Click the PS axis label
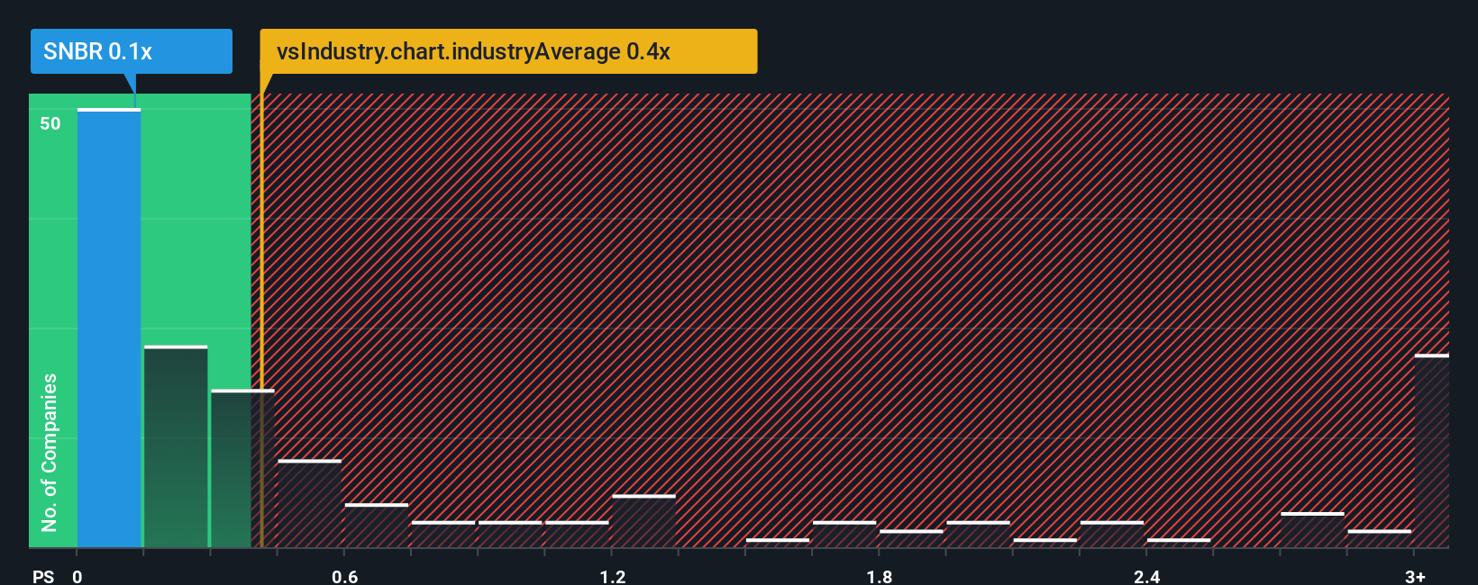The height and width of the screenshot is (585, 1478). [43, 576]
